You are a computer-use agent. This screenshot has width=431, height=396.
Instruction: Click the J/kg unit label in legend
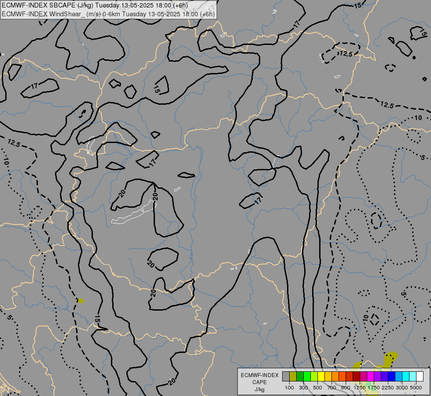tap(259, 389)
